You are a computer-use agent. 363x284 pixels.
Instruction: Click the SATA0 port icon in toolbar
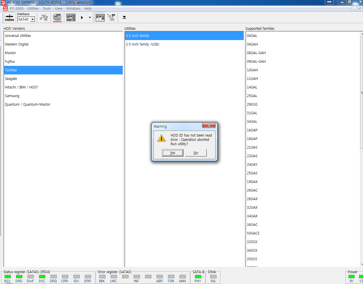tap(9, 17)
